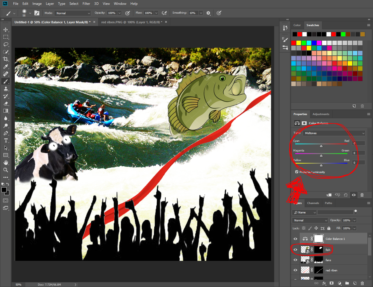Toggle pressure for opacity button
Screen dimensions: 373x287
pos(128,13)
